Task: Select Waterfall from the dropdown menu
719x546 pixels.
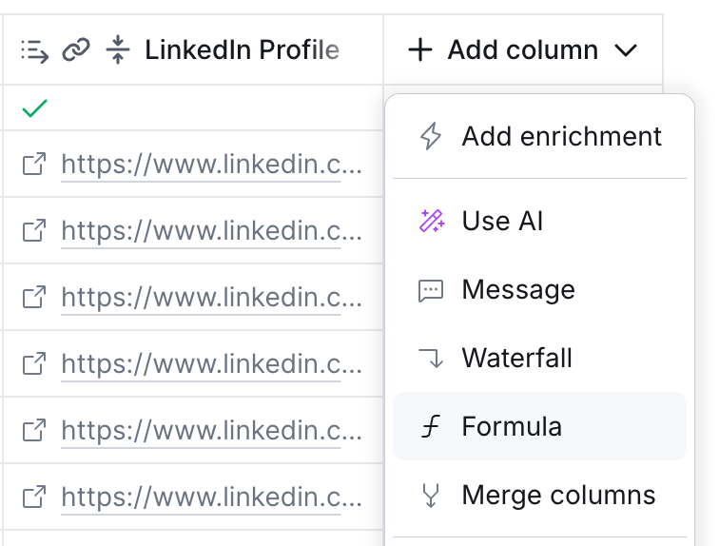Action: point(516,359)
